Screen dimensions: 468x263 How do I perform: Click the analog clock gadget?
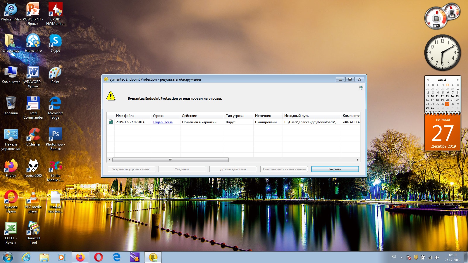coord(443,53)
